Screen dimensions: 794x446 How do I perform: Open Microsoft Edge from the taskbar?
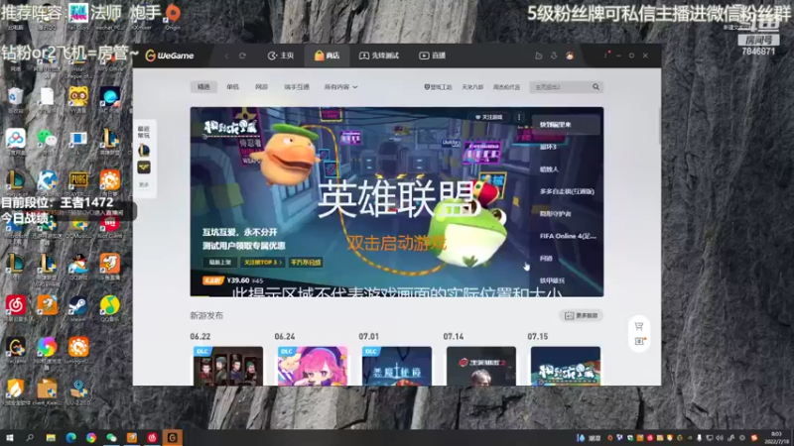(70, 438)
